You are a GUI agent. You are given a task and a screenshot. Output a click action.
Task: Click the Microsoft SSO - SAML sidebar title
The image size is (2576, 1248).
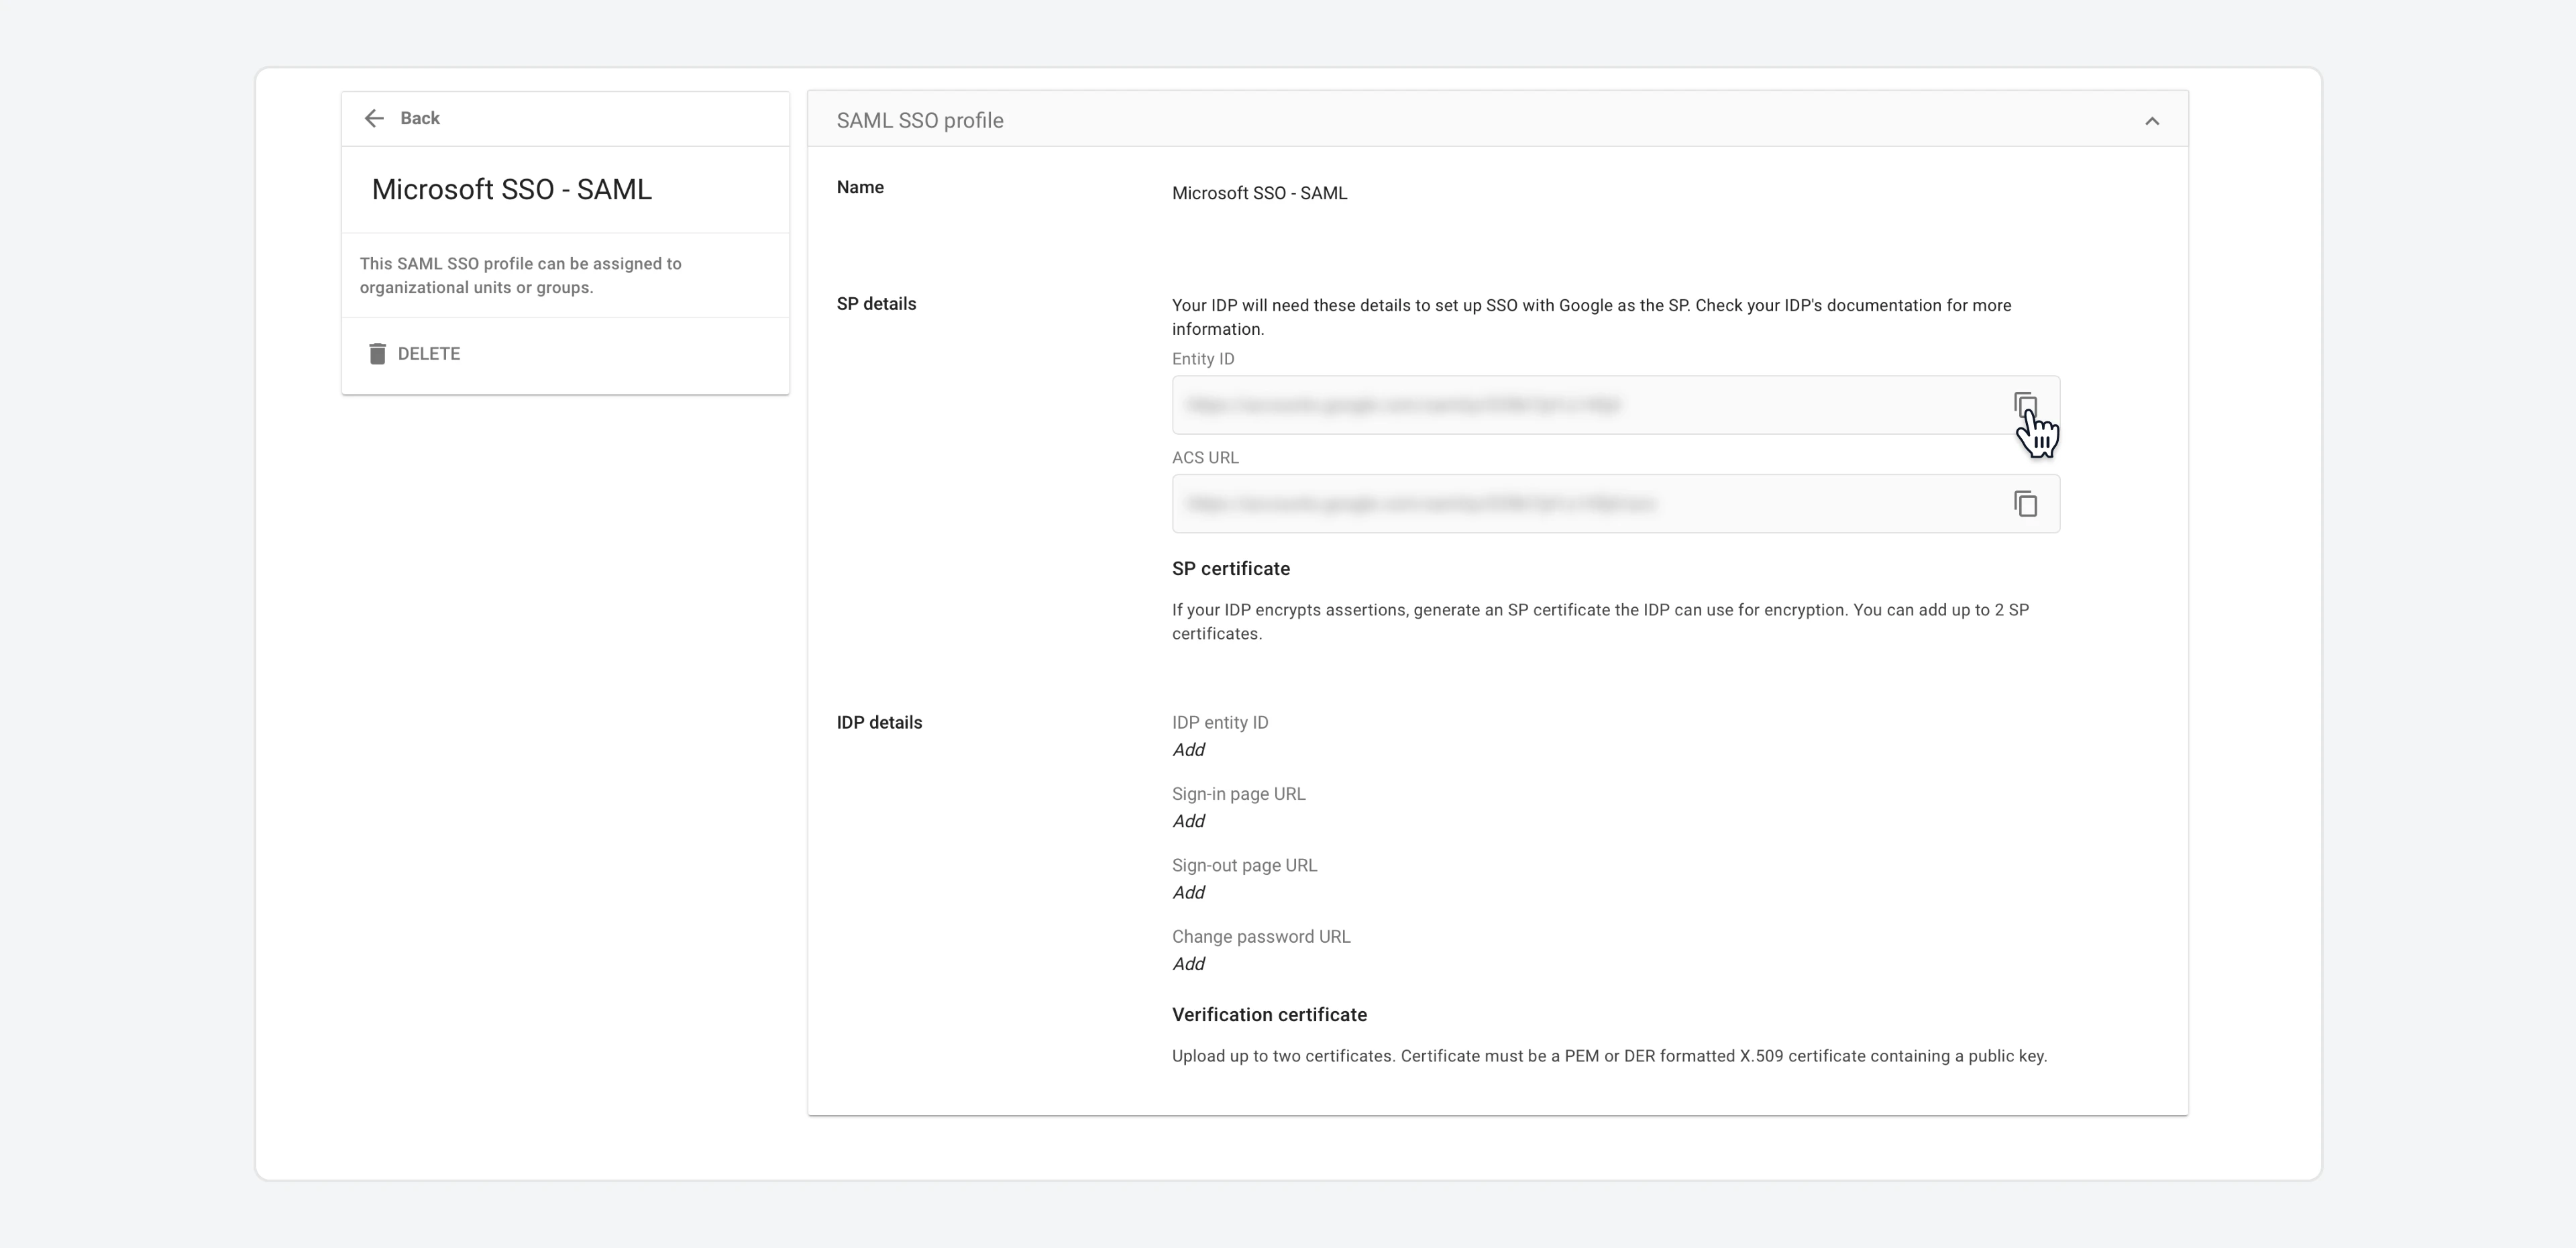click(x=512, y=190)
